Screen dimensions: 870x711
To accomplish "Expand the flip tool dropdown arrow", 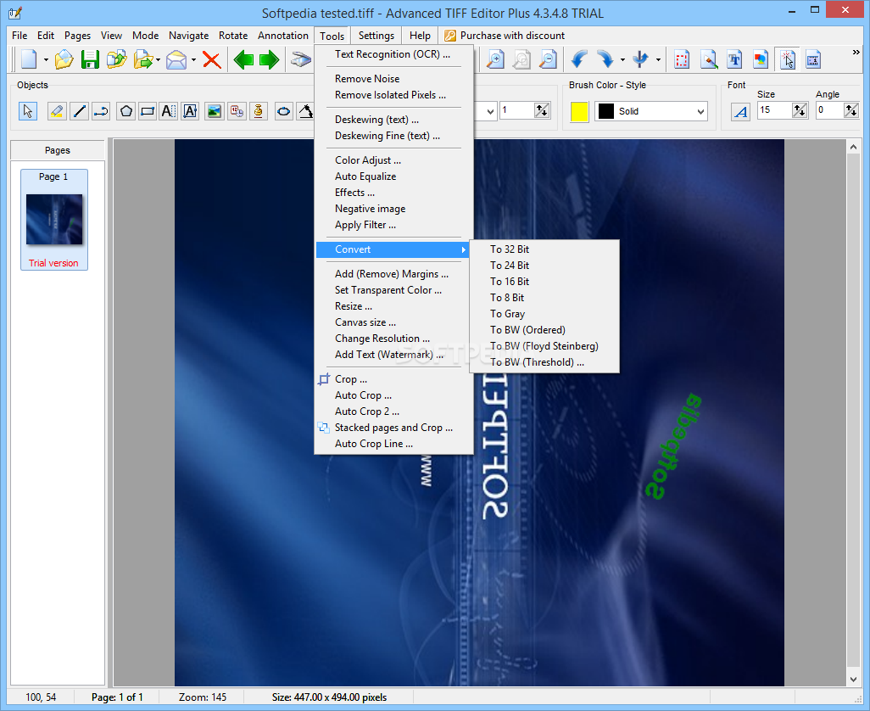I will (658, 59).
